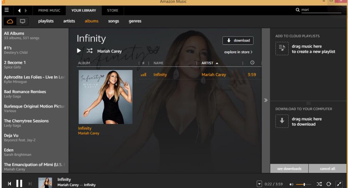Toggle repeat in player bar
Screen dimensions: 348x188
pyautogui.click(x=329, y=184)
